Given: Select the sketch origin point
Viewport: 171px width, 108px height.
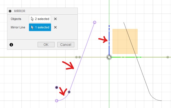Looking at the screenshot, I should point(109,57).
